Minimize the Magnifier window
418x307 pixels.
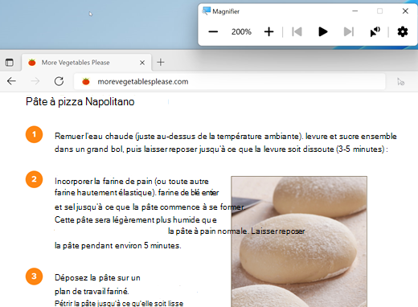coord(355,11)
